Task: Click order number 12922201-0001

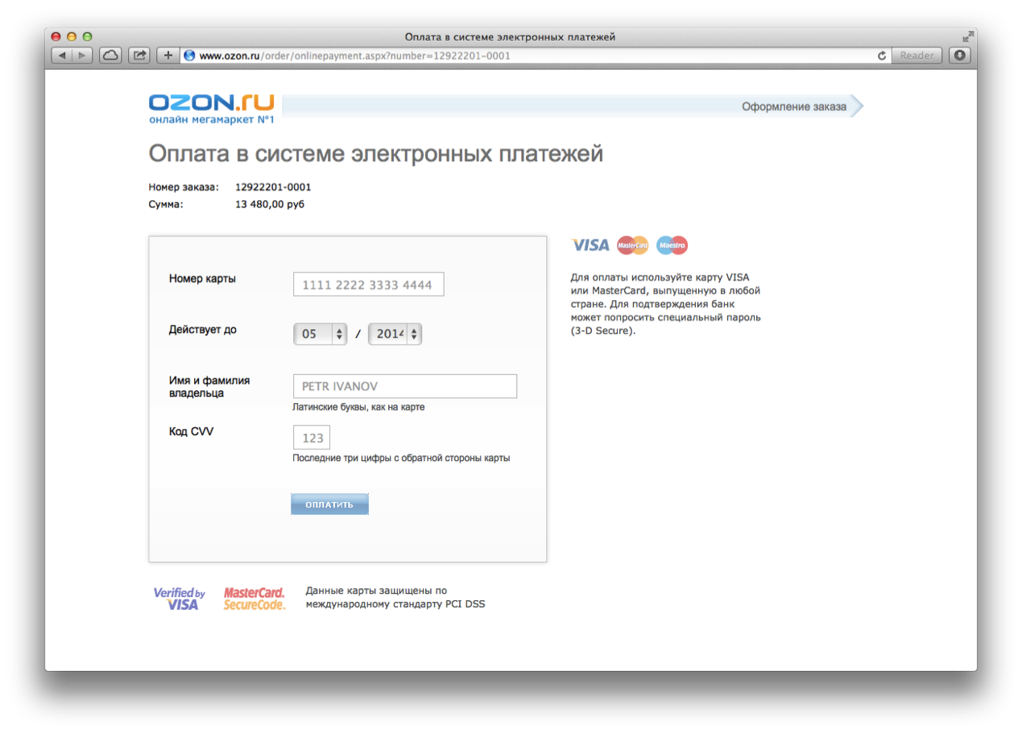Action: (x=273, y=187)
